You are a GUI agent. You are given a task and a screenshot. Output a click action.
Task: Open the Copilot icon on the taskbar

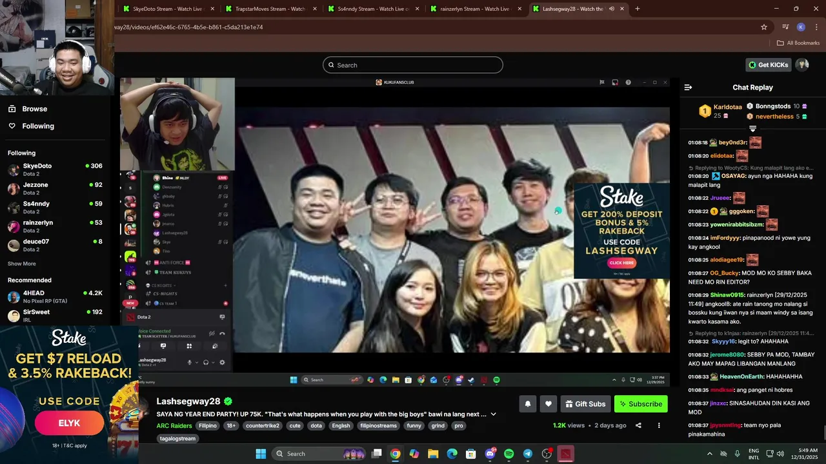pos(414,454)
